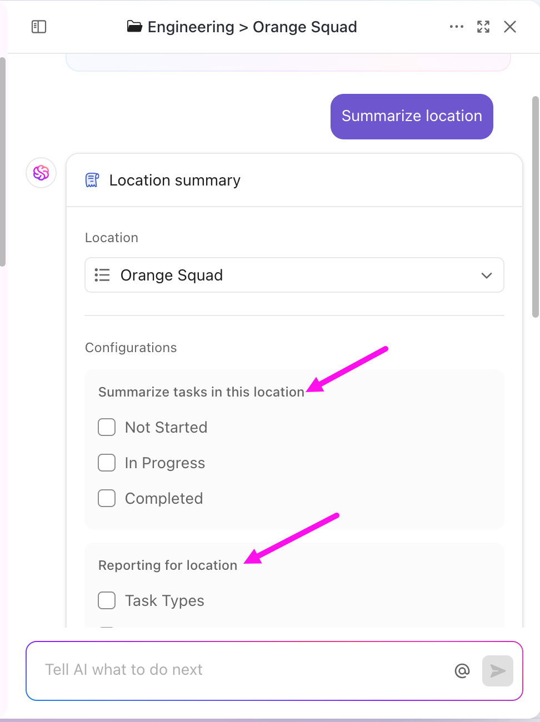Open the @ mention picker
Image resolution: width=540 pixels, height=722 pixels.
coord(462,670)
